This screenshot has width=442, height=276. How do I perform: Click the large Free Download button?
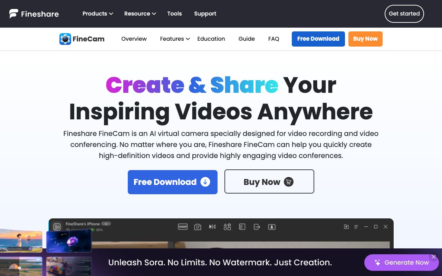tap(173, 182)
